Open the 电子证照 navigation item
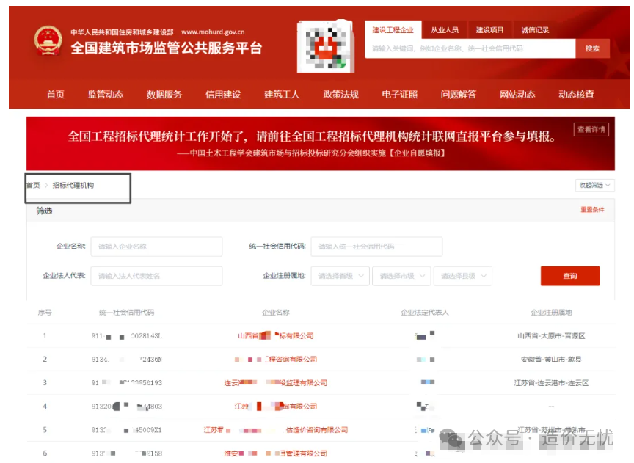This screenshot has width=634, height=463. pos(400,95)
